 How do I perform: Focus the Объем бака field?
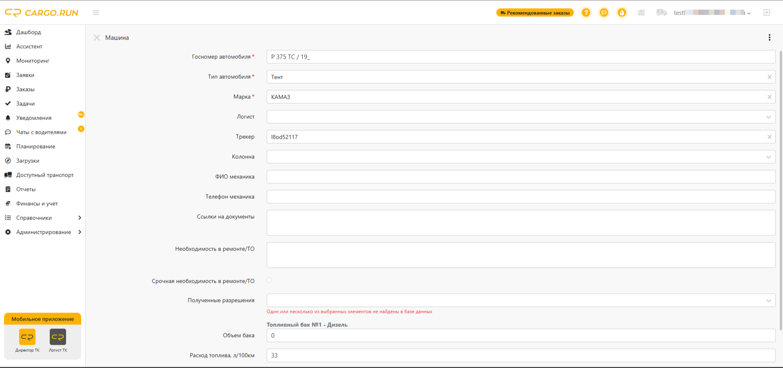point(521,335)
